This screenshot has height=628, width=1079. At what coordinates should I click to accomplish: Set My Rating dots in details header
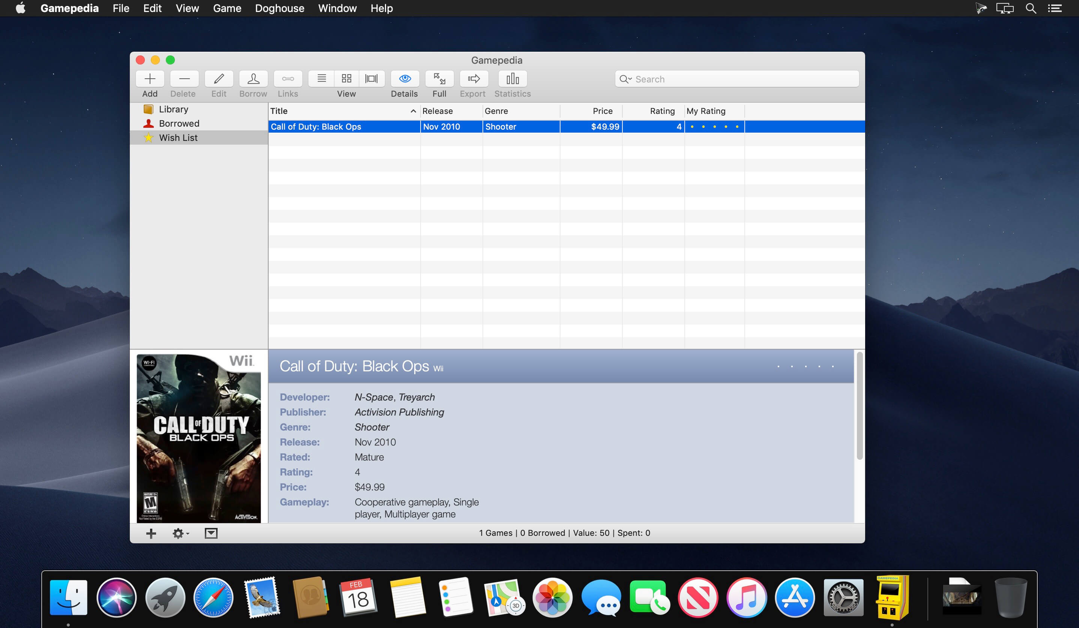(805, 366)
